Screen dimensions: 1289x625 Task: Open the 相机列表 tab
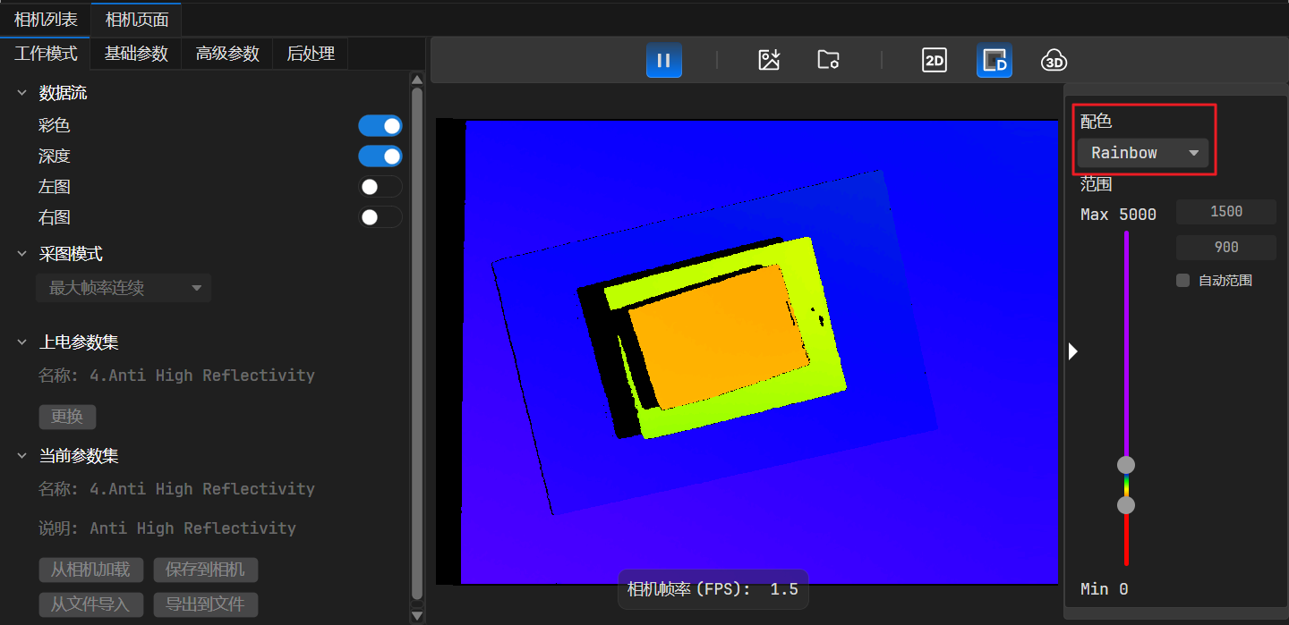[46, 20]
